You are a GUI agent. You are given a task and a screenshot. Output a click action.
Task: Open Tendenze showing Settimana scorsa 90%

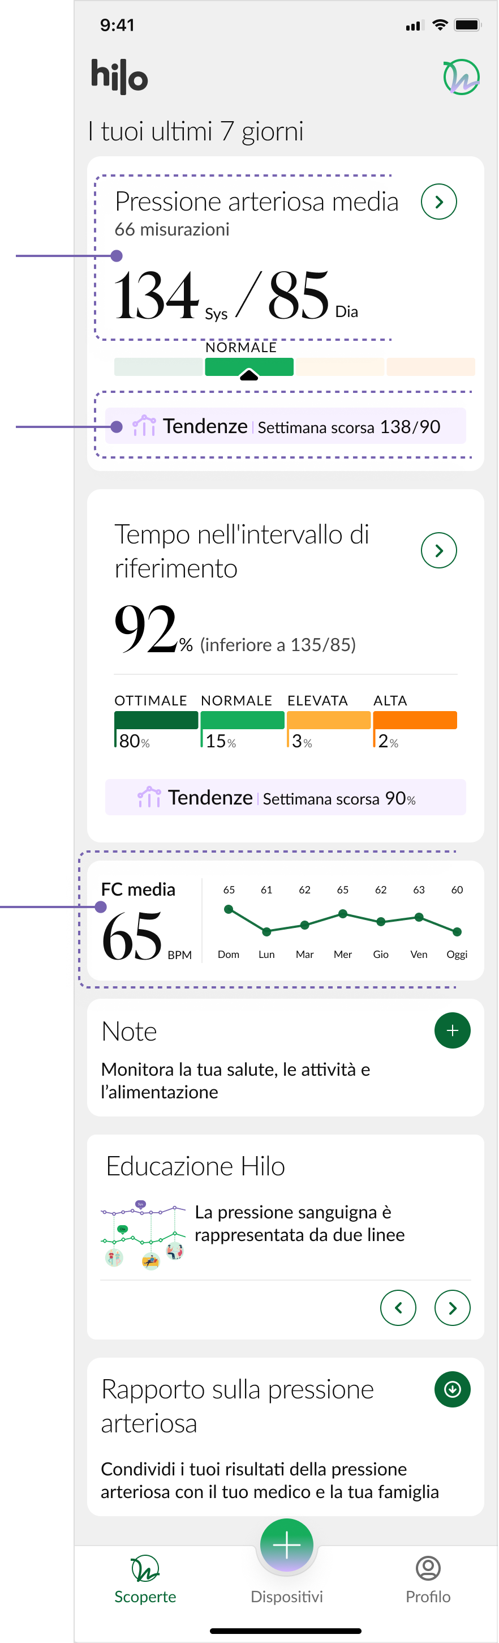tap(286, 798)
